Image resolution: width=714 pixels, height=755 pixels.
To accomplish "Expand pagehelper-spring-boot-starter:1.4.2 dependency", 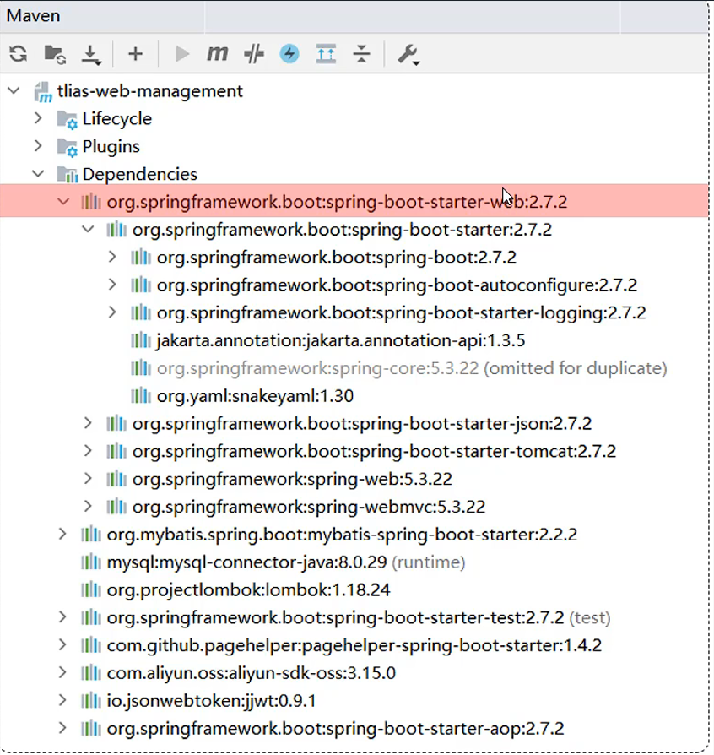I will [62, 645].
